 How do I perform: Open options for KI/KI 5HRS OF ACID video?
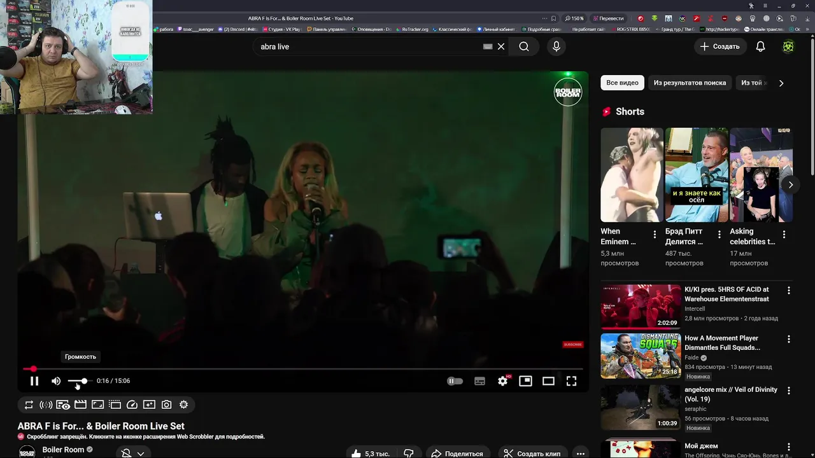point(788,290)
